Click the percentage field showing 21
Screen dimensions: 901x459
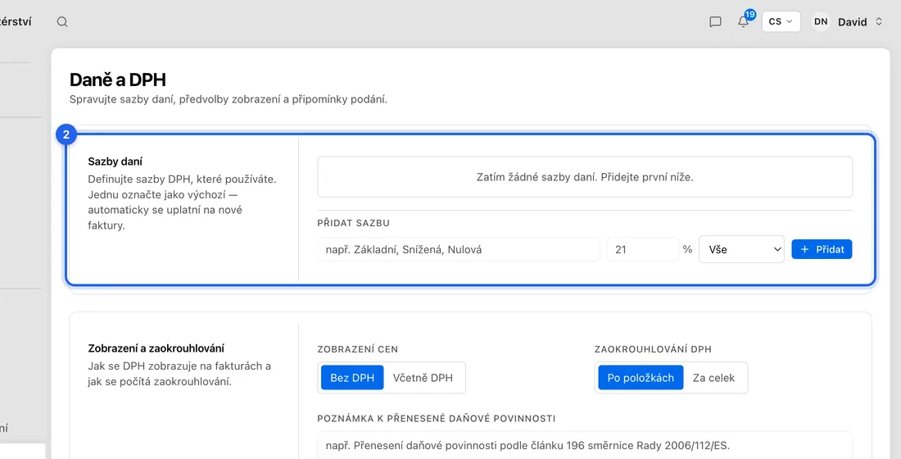642,250
